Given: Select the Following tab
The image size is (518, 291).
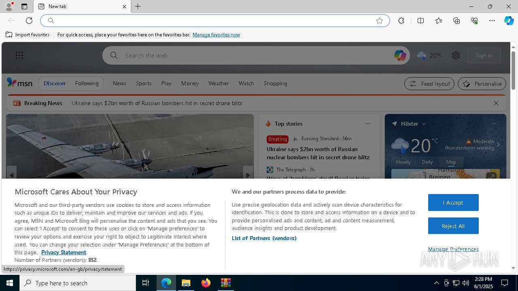Looking at the screenshot, I should click(x=87, y=83).
